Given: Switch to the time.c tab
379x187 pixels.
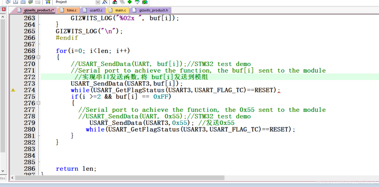Looking at the screenshot, I should click(69, 10).
